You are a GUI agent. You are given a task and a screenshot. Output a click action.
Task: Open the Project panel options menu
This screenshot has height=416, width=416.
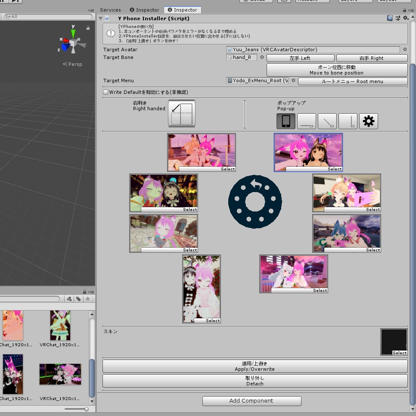click(91, 292)
